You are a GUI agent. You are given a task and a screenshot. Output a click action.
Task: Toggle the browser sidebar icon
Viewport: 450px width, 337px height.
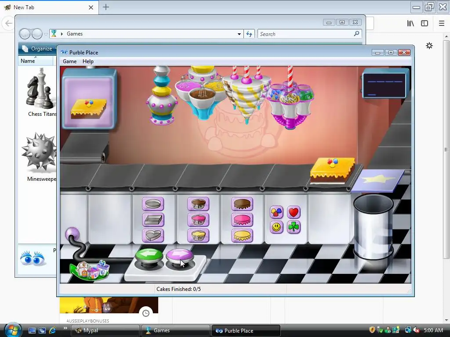click(425, 23)
